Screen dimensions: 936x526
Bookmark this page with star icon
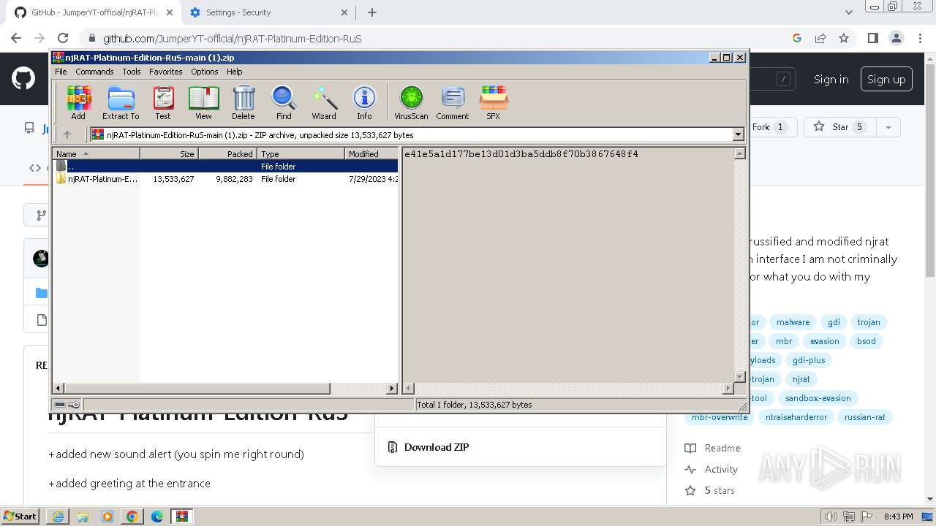tap(844, 38)
